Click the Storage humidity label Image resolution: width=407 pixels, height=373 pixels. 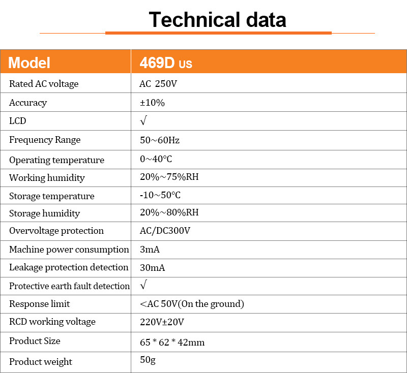point(44,213)
